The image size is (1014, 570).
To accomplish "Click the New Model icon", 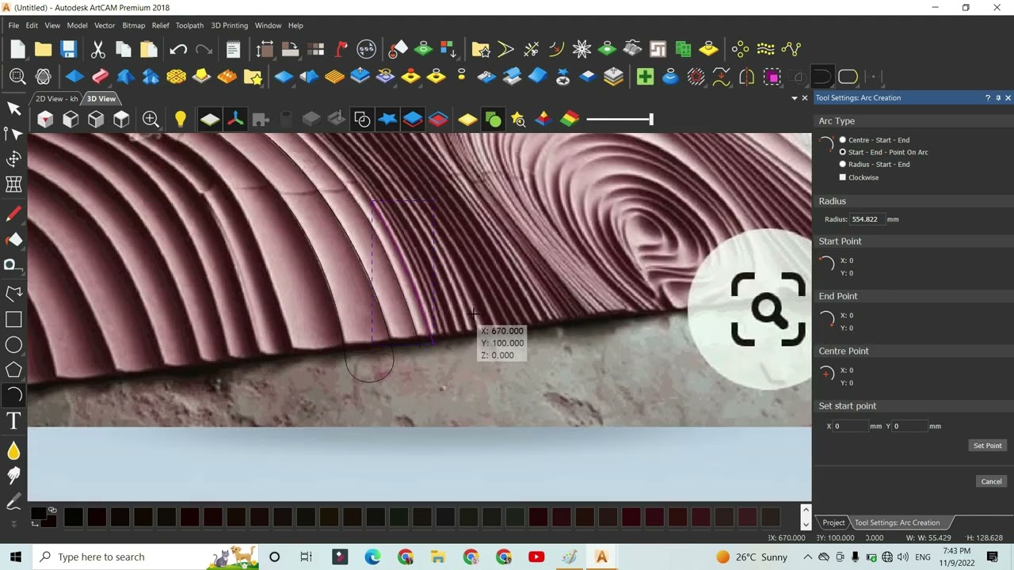I will tap(17, 49).
